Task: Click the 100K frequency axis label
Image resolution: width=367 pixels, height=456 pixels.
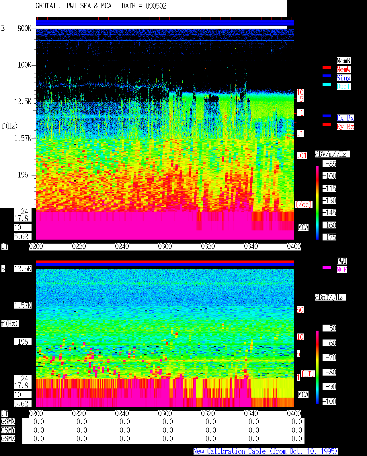Action: click(24, 65)
